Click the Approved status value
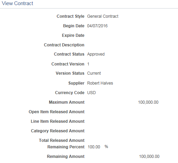The height and width of the screenshot is (163, 178). [96, 54]
